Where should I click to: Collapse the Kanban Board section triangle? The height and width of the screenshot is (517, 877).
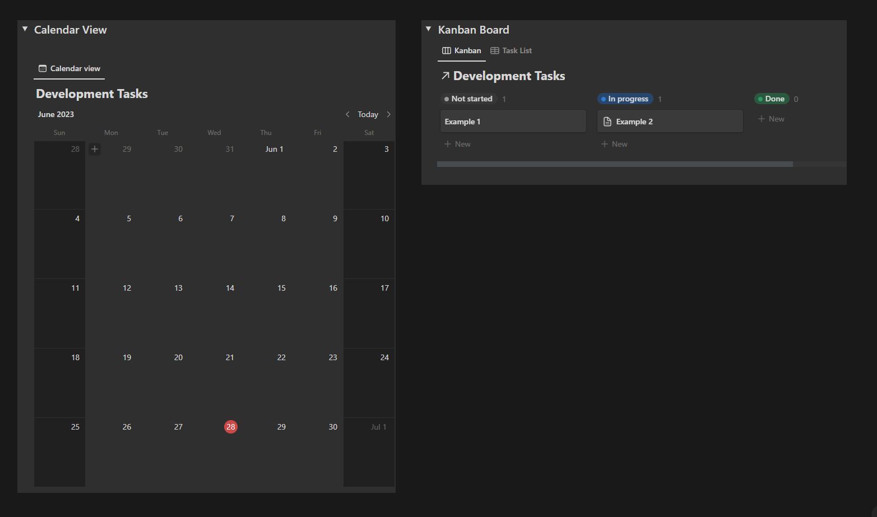pos(428,28)
